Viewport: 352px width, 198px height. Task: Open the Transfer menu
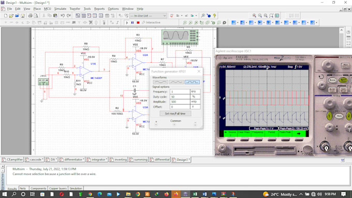75,9
